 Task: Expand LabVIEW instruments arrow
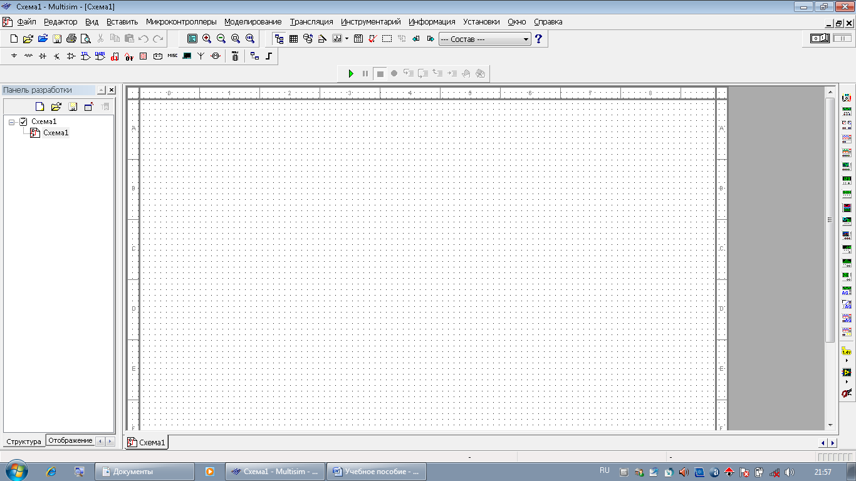click(847, 382)
